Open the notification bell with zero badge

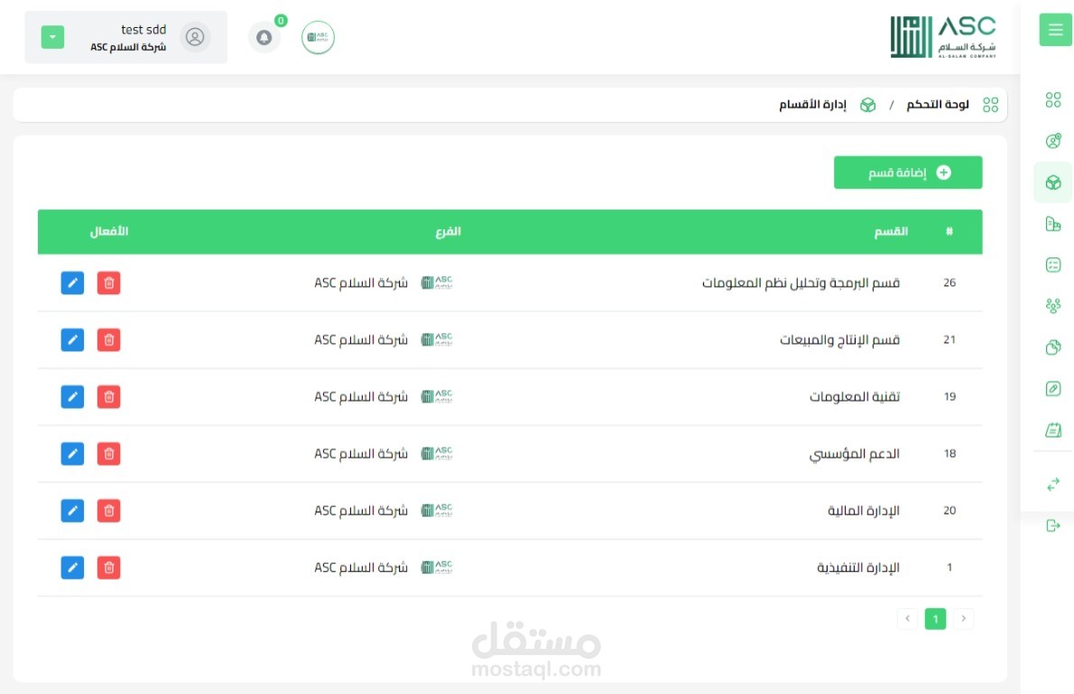[x=264, y=37]
